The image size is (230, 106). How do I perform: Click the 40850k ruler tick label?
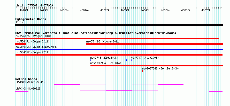(x=166, y=11)
